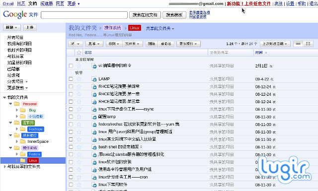Viewport: 318px width, 191px height.
Task: Click the document icon of linux下同步备份工具——rsync
Action: [94, 109]
